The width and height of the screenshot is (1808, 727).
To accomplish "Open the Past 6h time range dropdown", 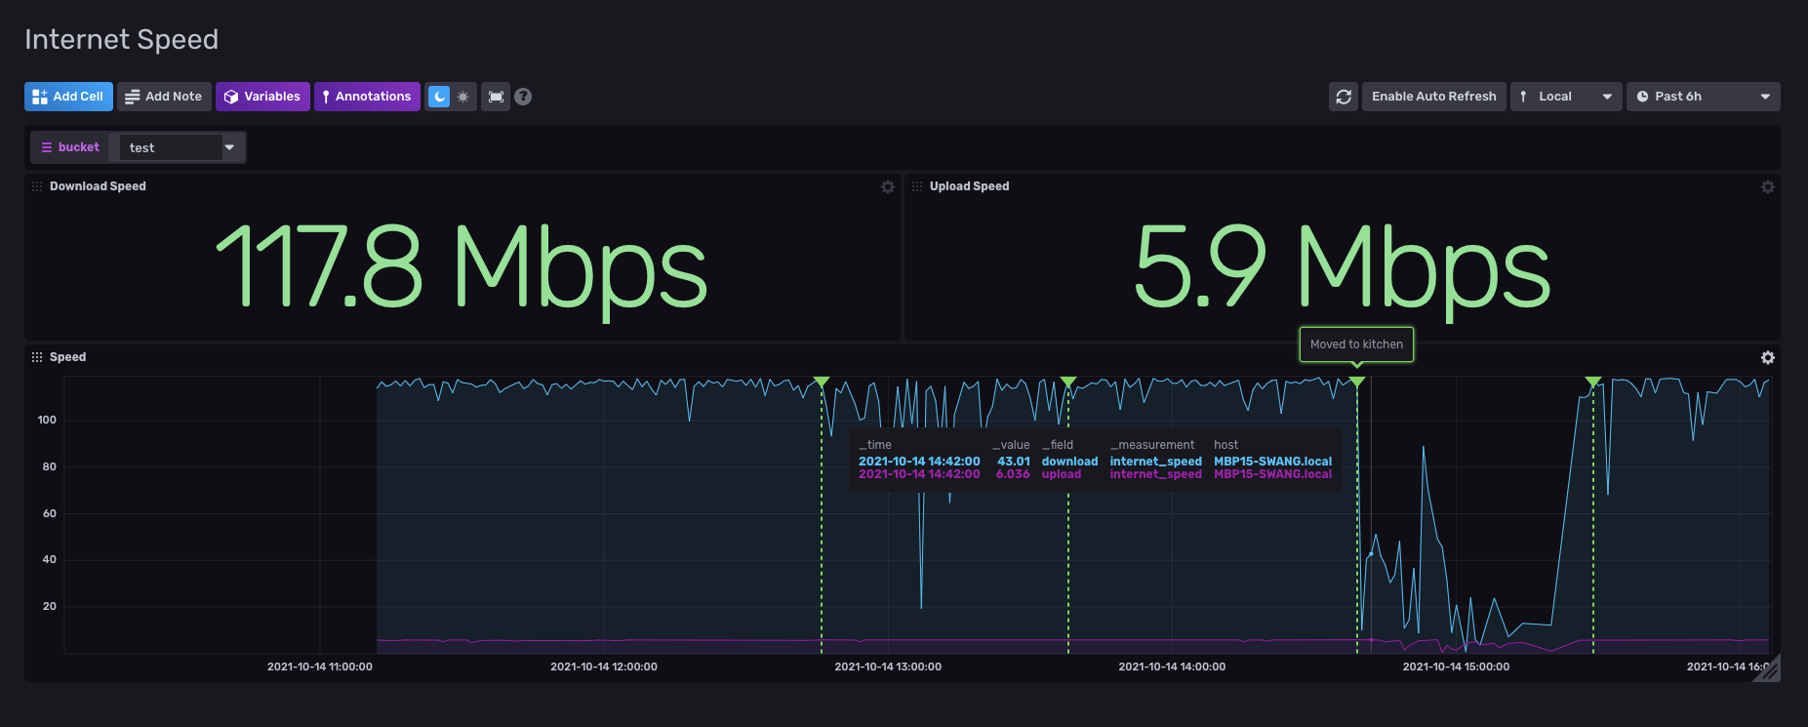I will 1704,97.
